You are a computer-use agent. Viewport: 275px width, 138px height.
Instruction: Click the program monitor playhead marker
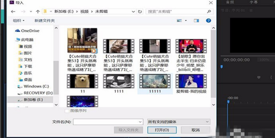[221, 66]
